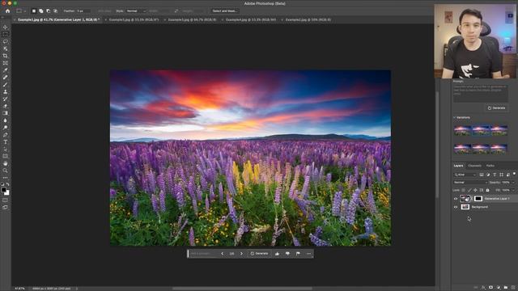518x291 pixels.
Task: Click the report flag icon in task bar
Action: click(x=298, y=254)
